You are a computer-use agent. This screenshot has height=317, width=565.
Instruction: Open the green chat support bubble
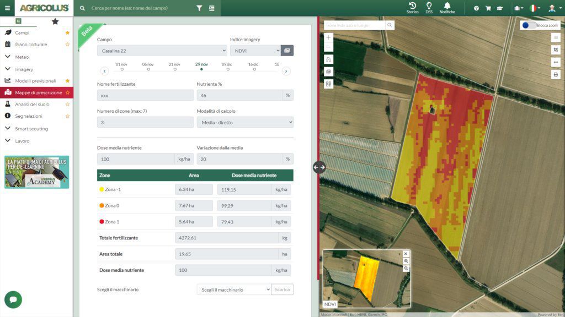pyautogui.click(x=13, y=299)
